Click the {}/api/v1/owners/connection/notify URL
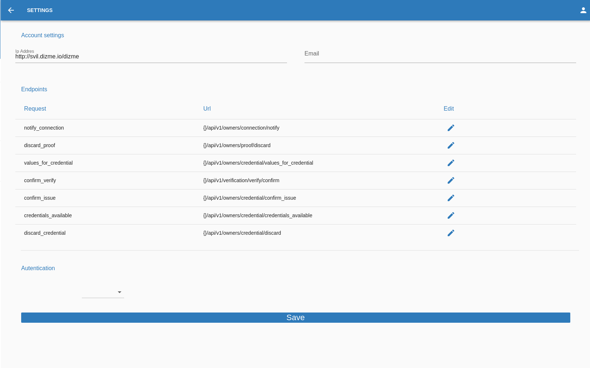The image size is (590, 368). point(241,128)
